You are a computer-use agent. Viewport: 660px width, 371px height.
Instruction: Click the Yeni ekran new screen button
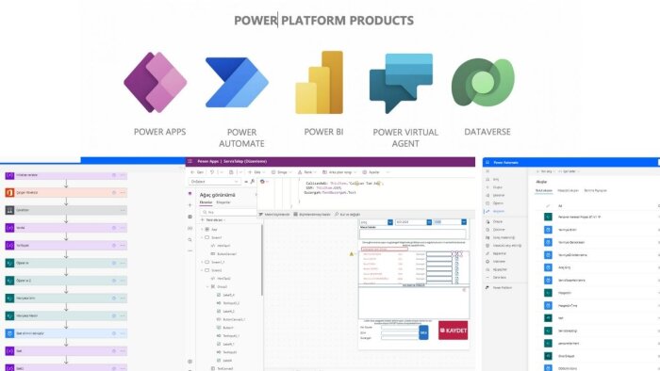coord(213,220)
